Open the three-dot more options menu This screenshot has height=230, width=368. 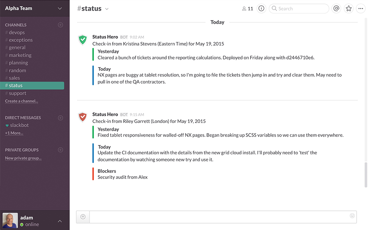tap(360, 8)
